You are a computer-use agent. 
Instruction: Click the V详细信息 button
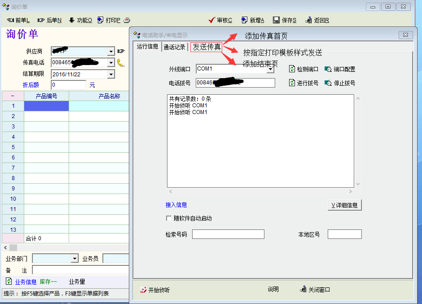pyautogui.click(x=344, y=205)
